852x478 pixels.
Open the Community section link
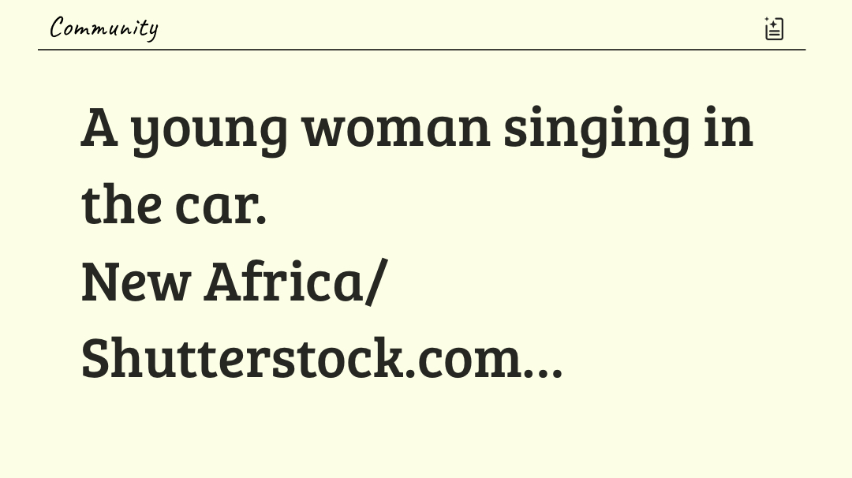[x=103, y=28]
